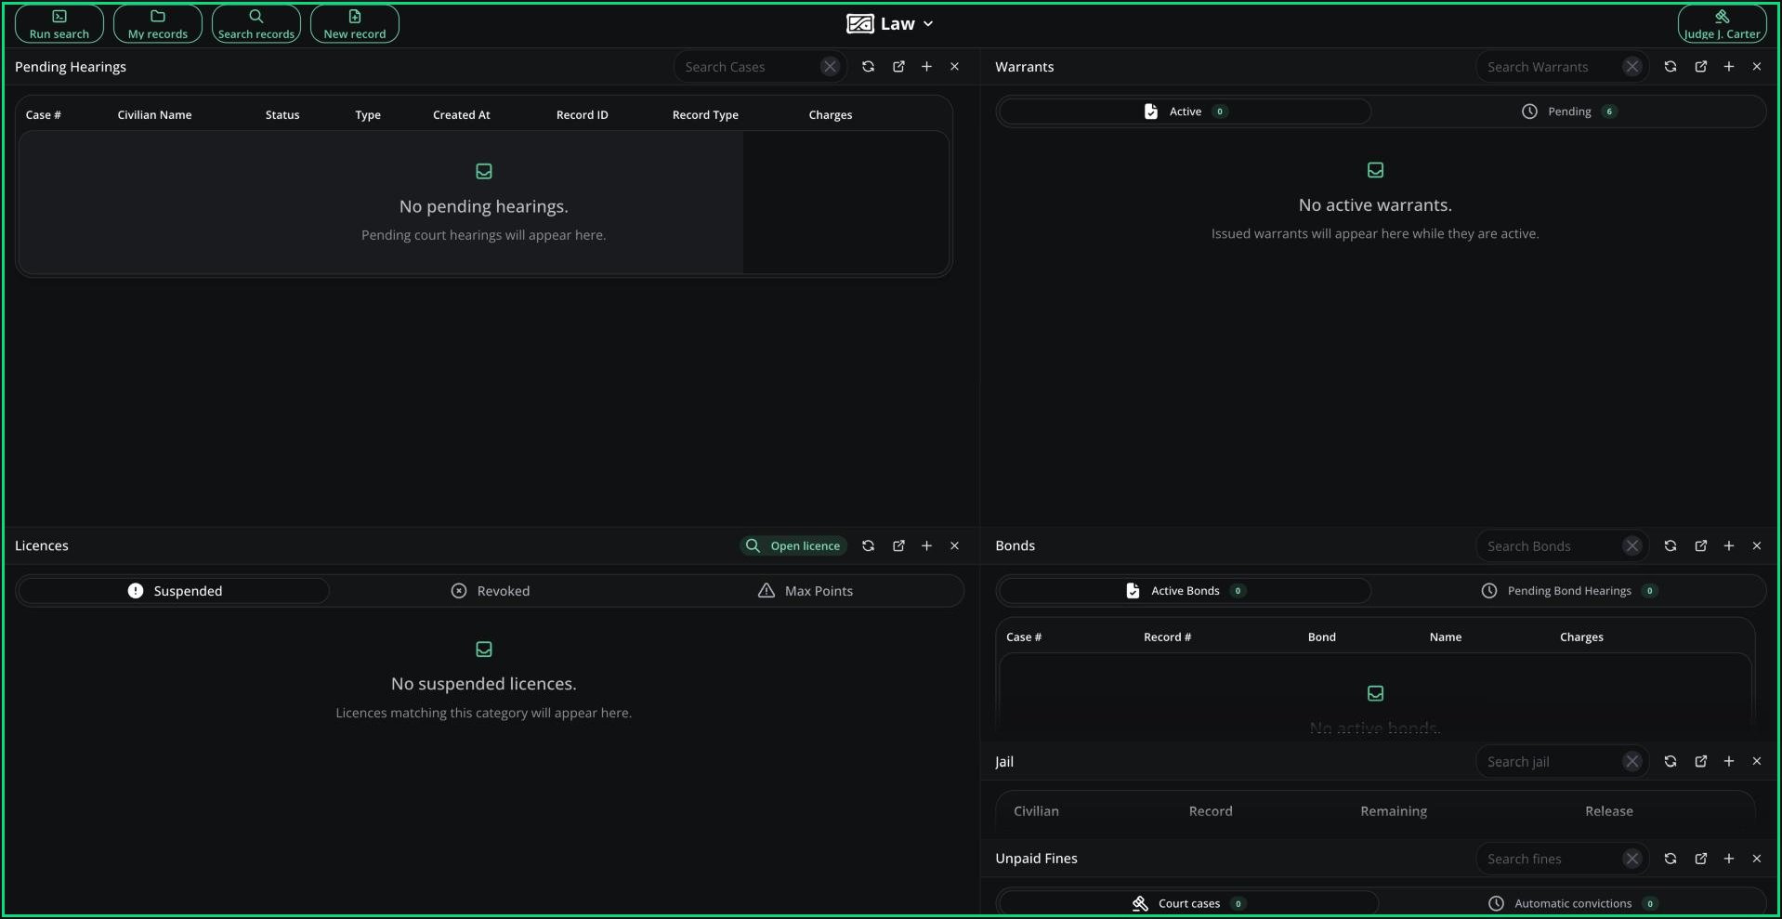This screenshot has width=1782, height=919.
Task: Show the Active Bonds tab
Action: 1185,591
